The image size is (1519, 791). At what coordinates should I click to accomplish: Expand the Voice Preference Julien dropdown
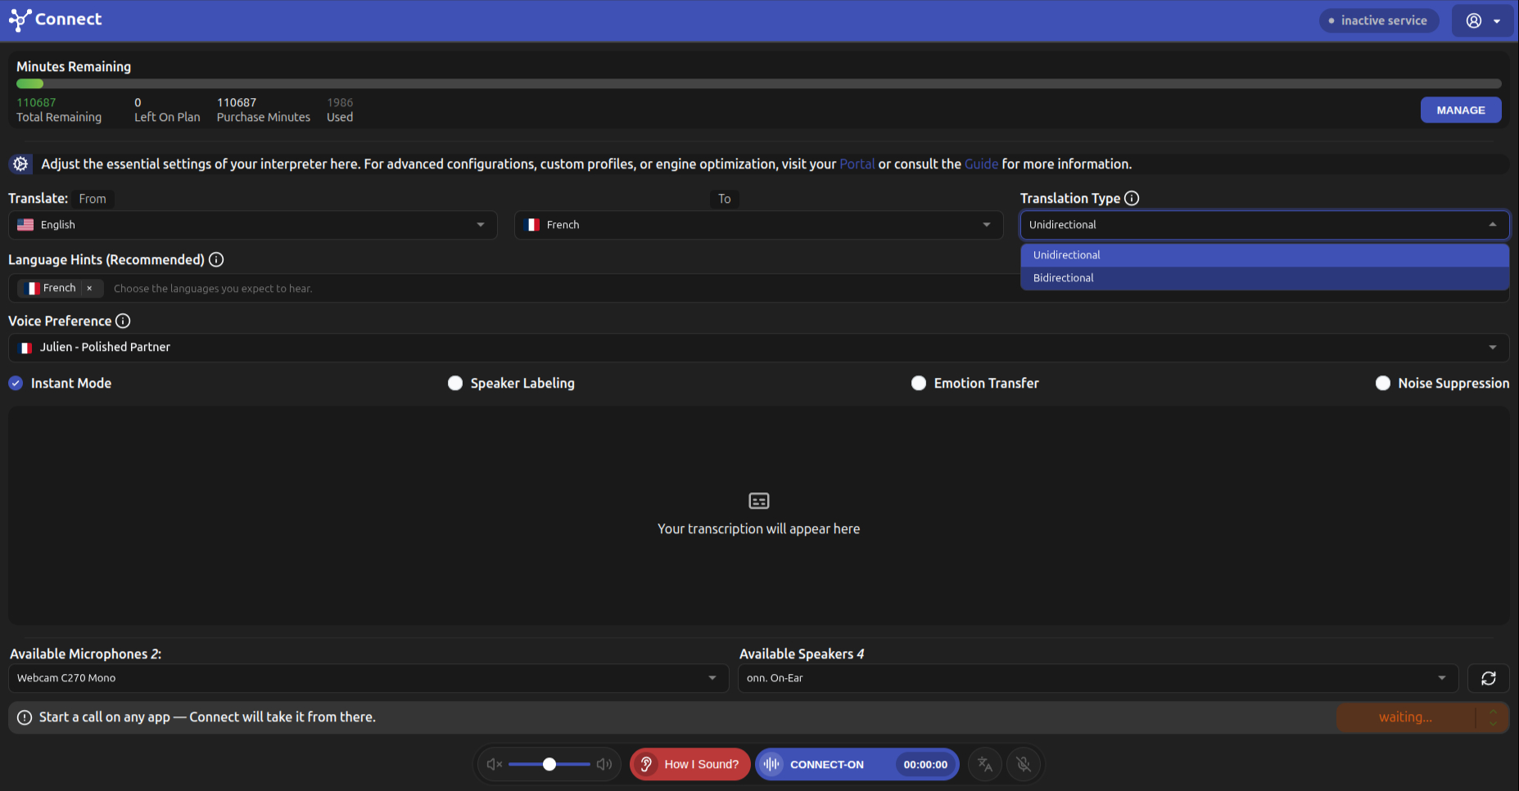click(x=758, y=348)
